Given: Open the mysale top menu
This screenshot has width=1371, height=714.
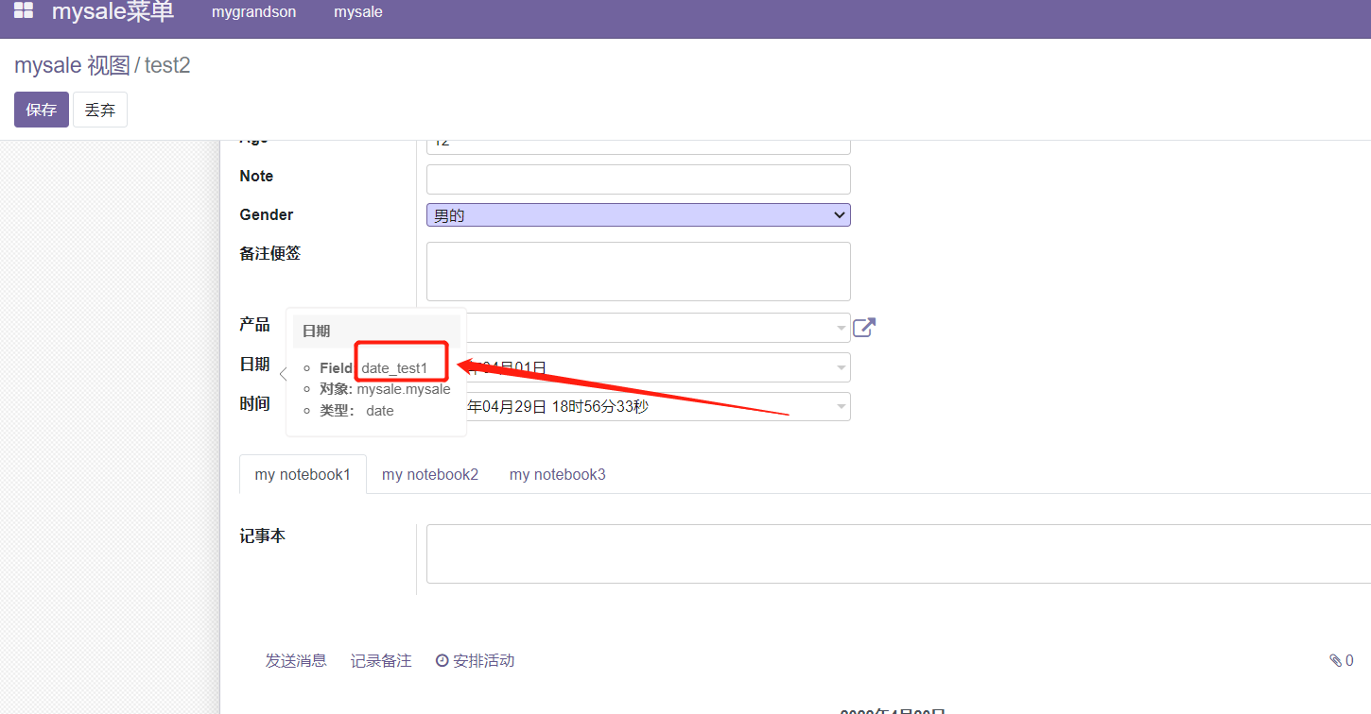Looking at the screenshot, I should point(357,12).
